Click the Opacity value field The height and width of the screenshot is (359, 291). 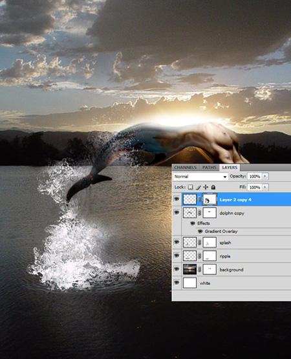(254, 176)
